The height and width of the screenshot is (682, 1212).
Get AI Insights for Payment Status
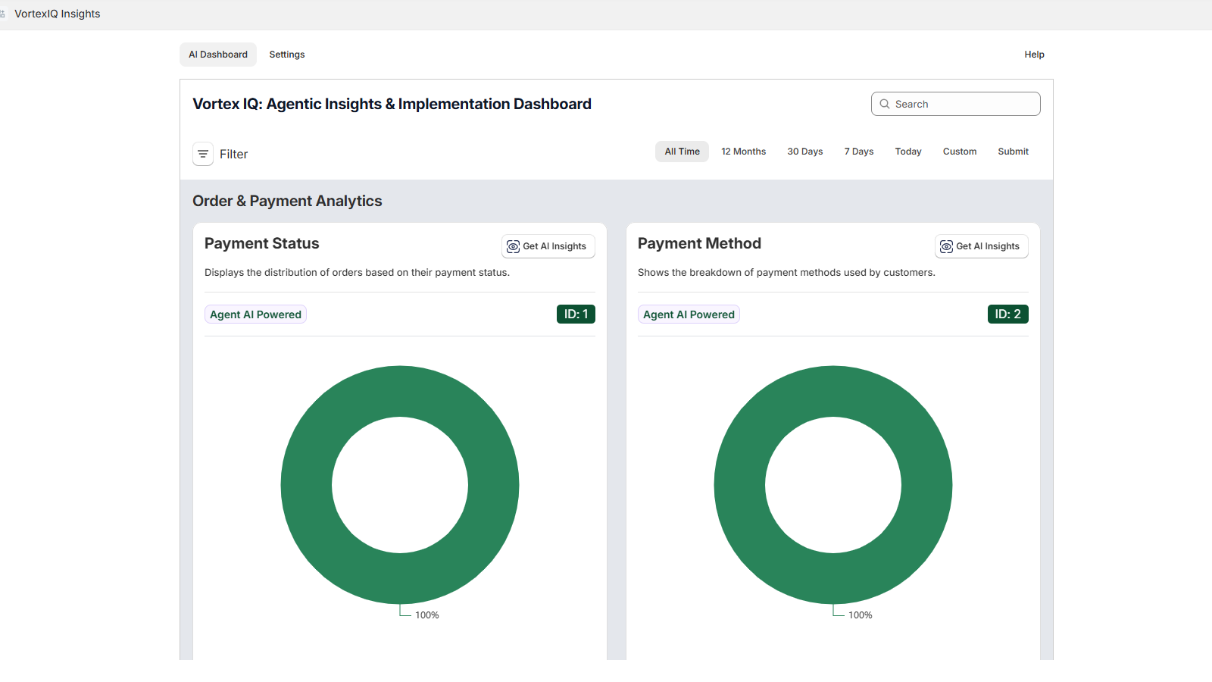point(548,246)
